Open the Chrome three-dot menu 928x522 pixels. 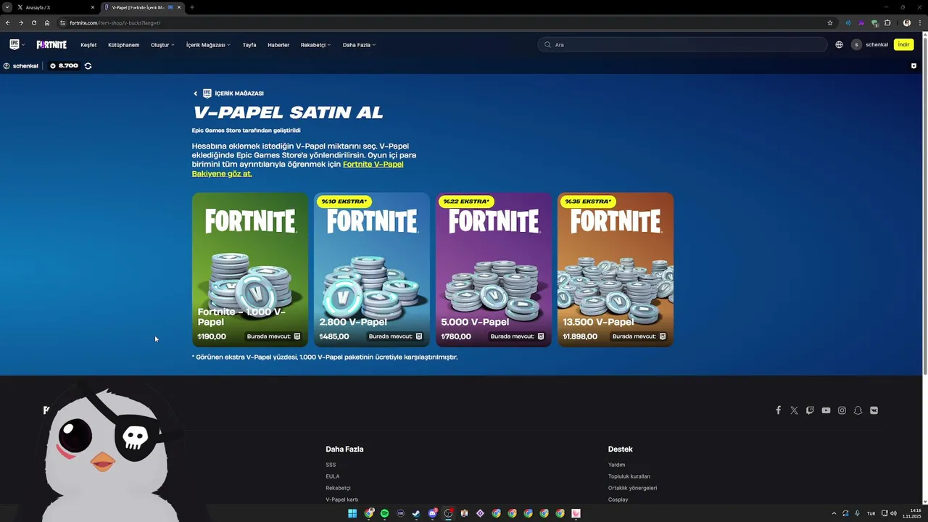[919, 22]
